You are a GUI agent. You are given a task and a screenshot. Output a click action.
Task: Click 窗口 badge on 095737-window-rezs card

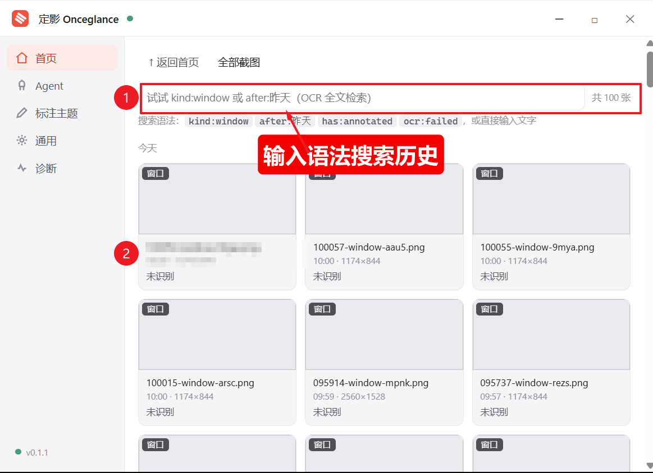(490, 309)
